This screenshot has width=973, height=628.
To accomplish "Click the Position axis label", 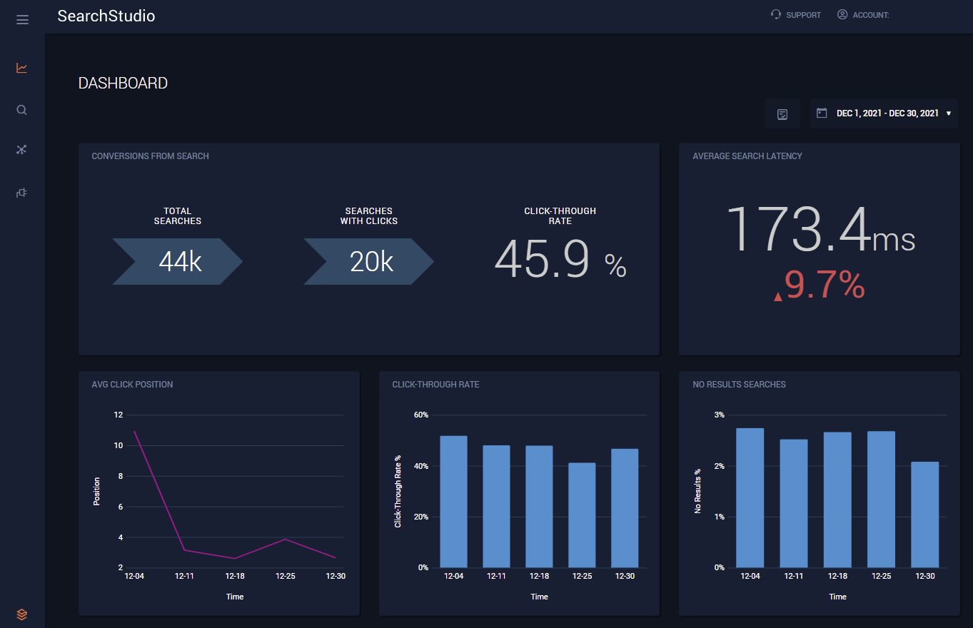I will pyautogui.click(x=97, y=492).
